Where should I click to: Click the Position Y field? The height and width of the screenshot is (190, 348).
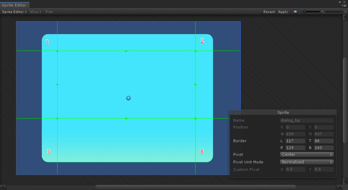(324, 127)
